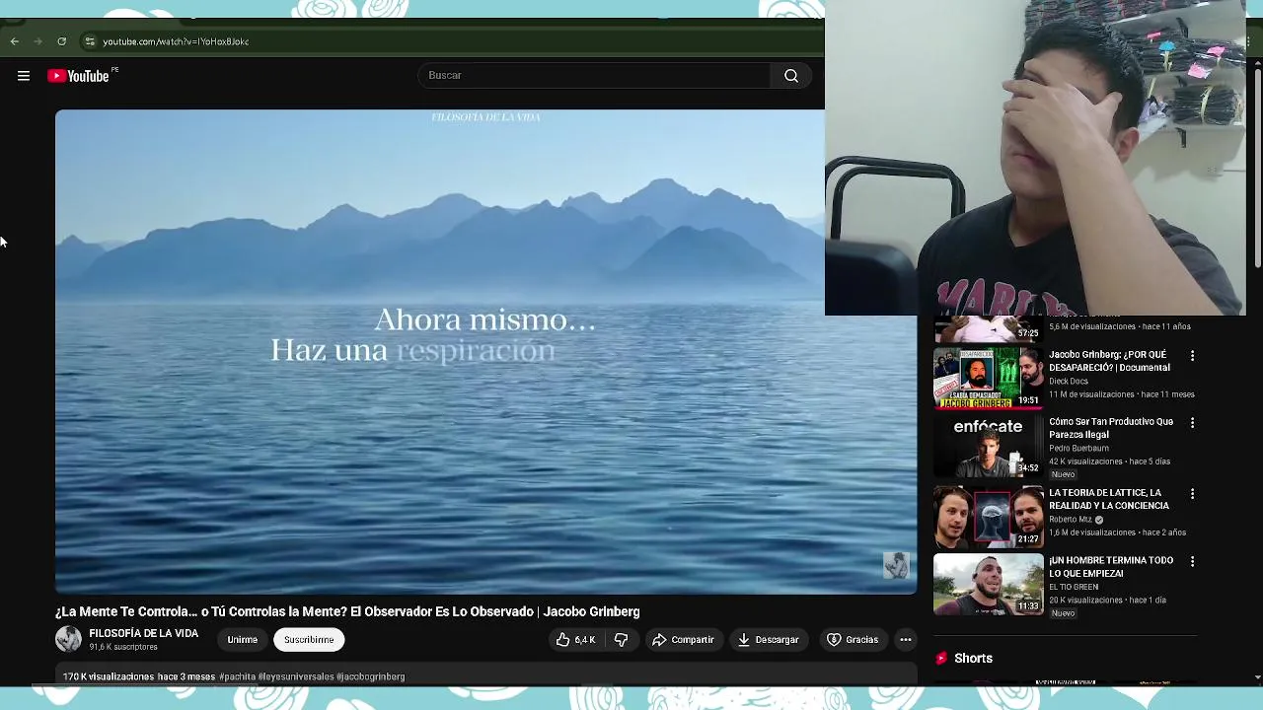The height and width of the screenshot is (710, 1263).
Task: Click the Gracias button
Action: pos(853,639)
